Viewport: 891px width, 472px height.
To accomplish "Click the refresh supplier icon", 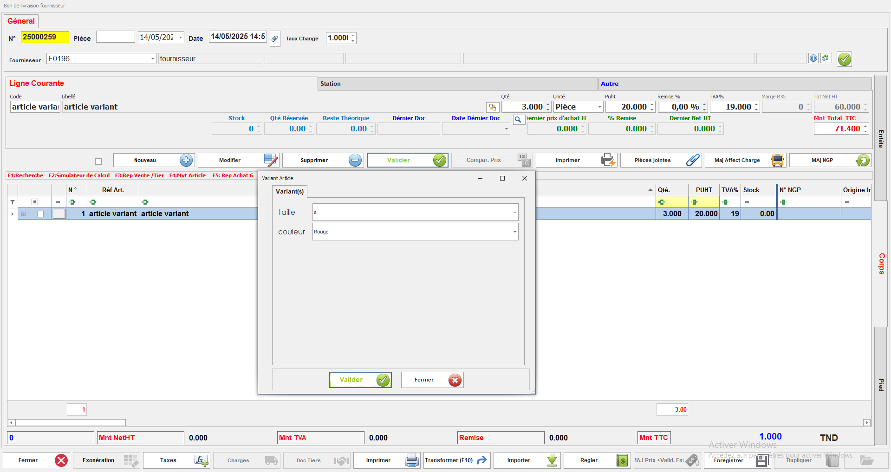I will 826,58.
